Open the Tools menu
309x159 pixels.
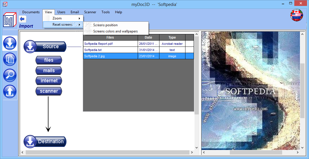(x=106, y=12)
